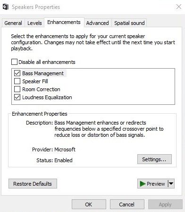Click the green Preview play icon

143,184
